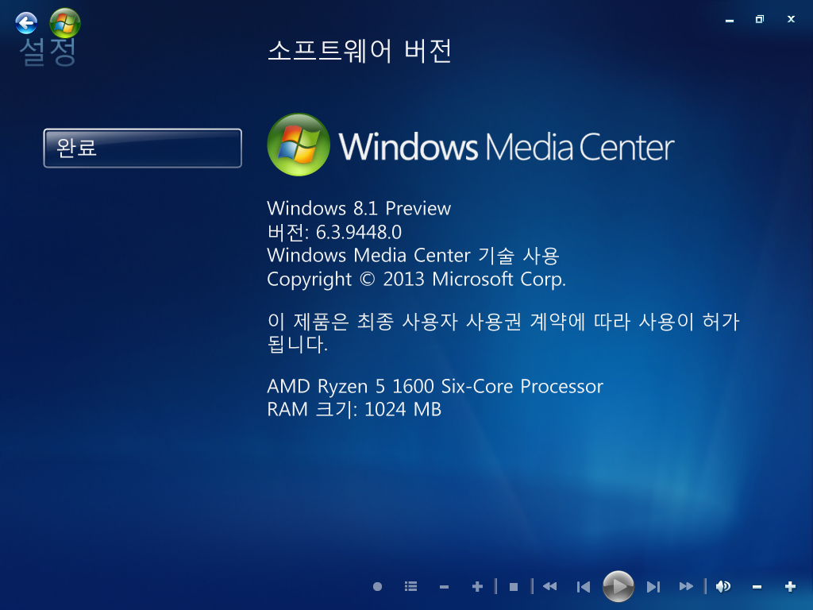Click the version text '6.3.9448.0'
Viewport: 813px width, 610px height.
[x=359, y=233]
